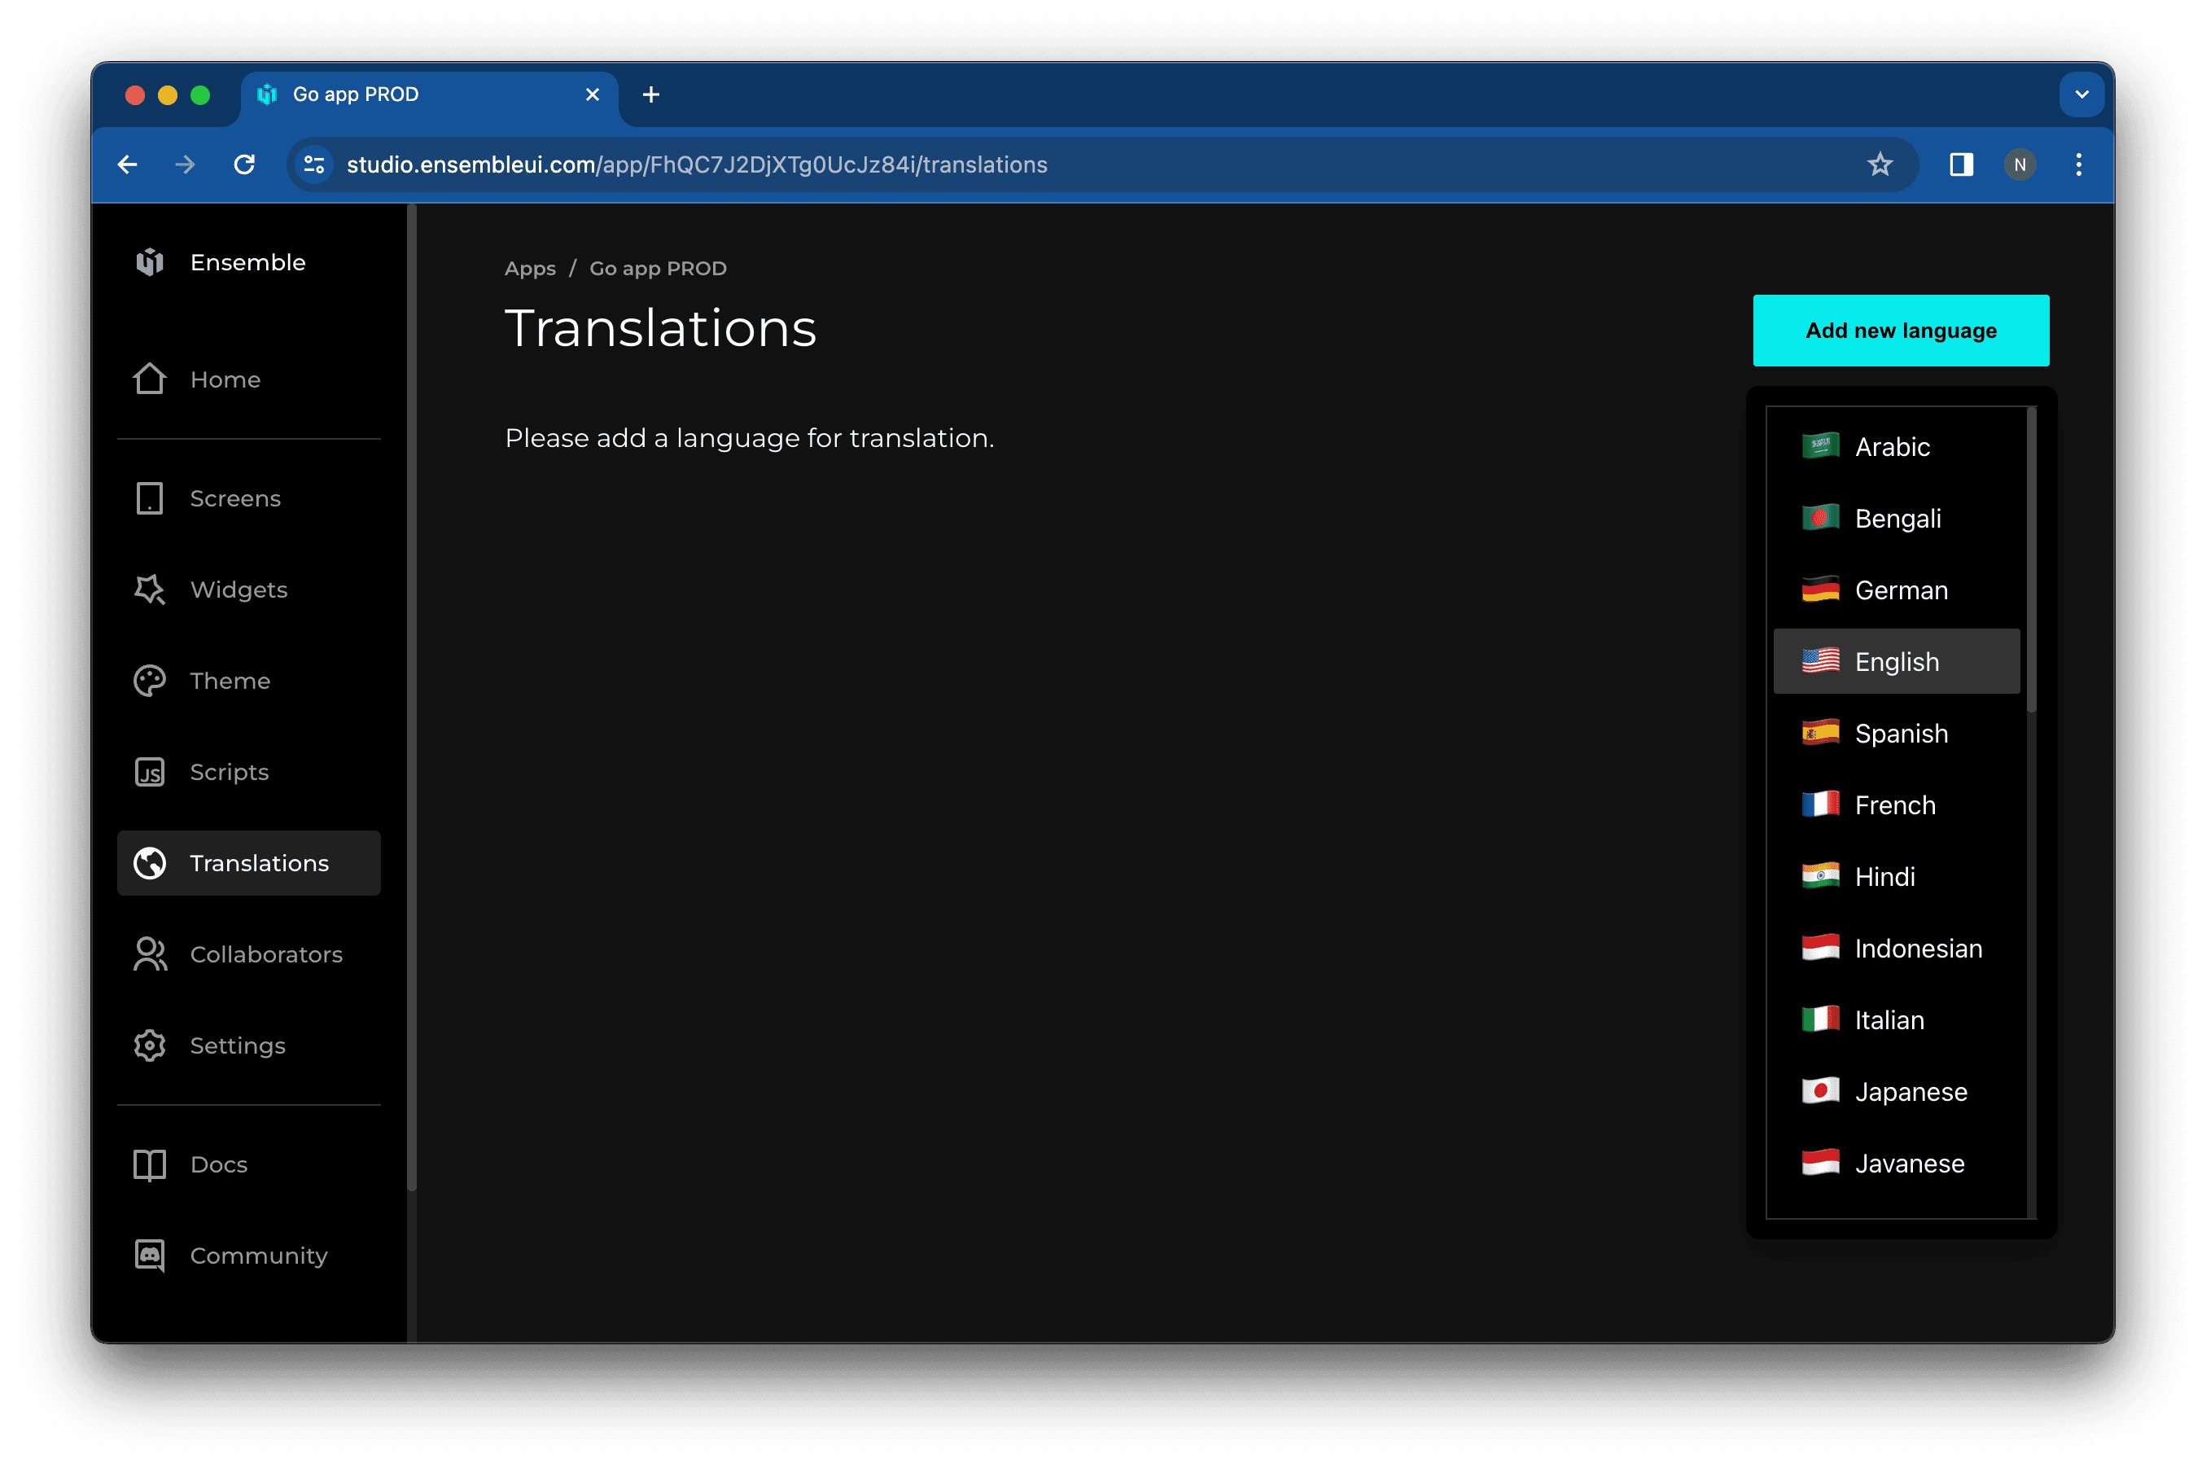Open the Chrome three-dot menu
Image resolution: width=2206 pixels, height=1464 pixels.
tap(2079, 164)
